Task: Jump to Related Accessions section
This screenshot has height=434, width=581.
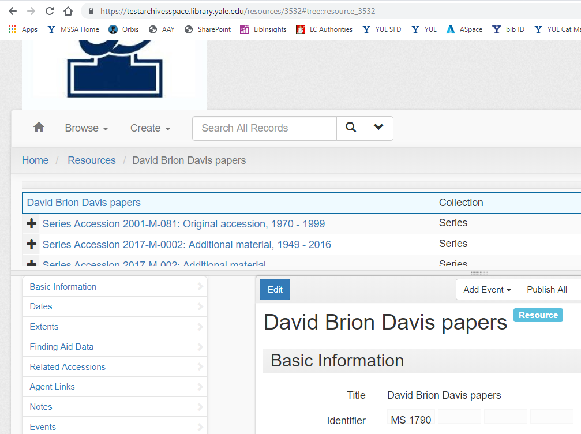Action: click(115, 366)
